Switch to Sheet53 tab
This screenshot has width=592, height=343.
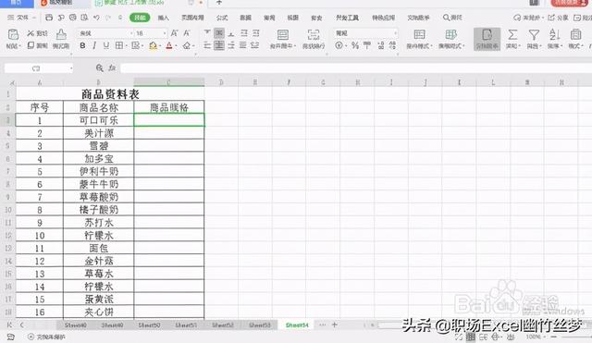[259, 325]
